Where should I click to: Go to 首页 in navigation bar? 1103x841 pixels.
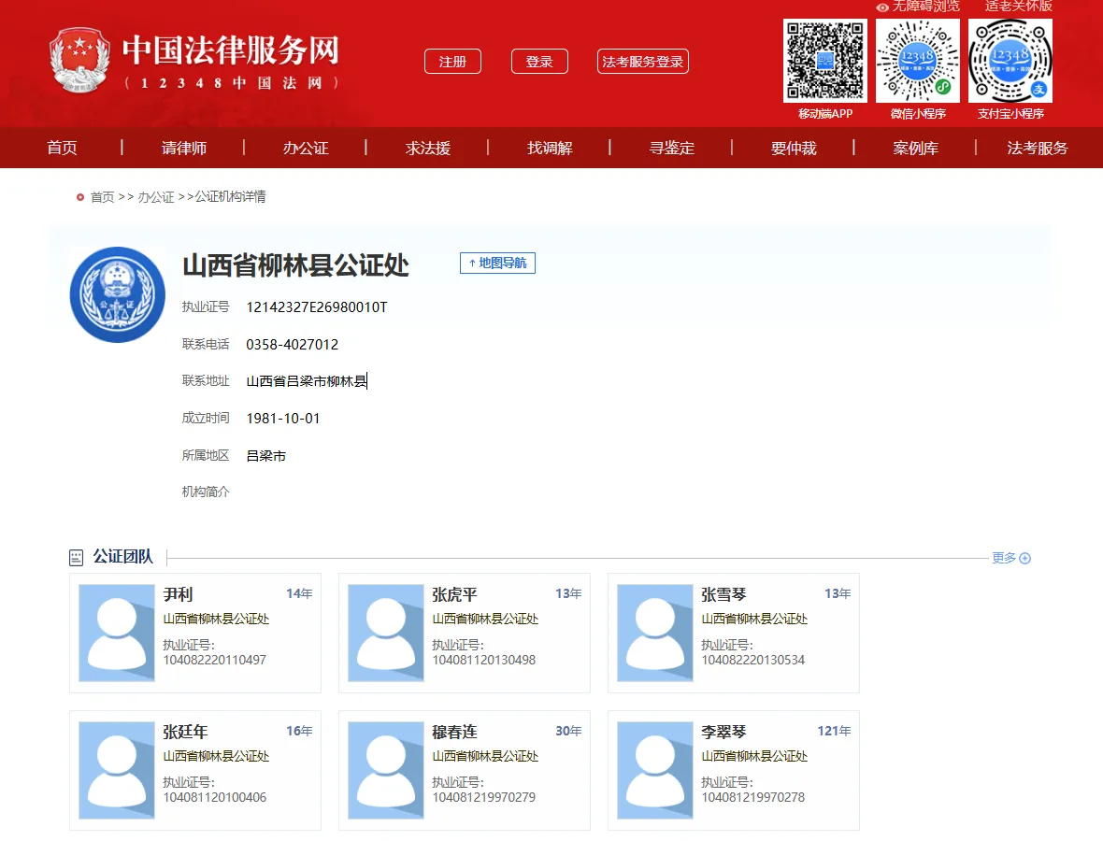coord(62,148)
